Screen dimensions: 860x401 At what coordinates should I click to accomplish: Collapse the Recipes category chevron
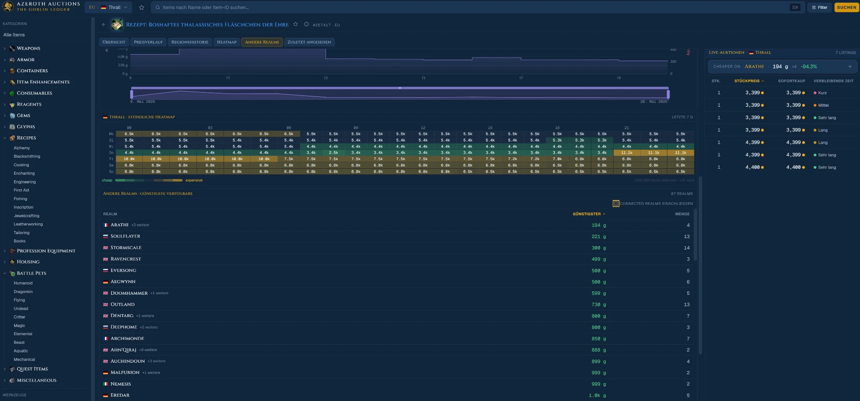click(5, 138)
